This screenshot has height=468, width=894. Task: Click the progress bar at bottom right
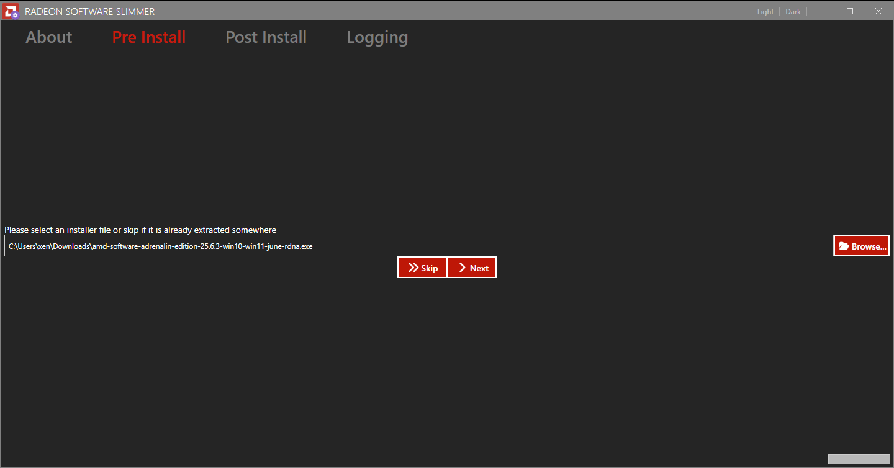859,459
